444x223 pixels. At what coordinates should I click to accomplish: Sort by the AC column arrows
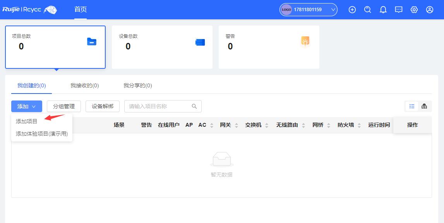[211, 125]
